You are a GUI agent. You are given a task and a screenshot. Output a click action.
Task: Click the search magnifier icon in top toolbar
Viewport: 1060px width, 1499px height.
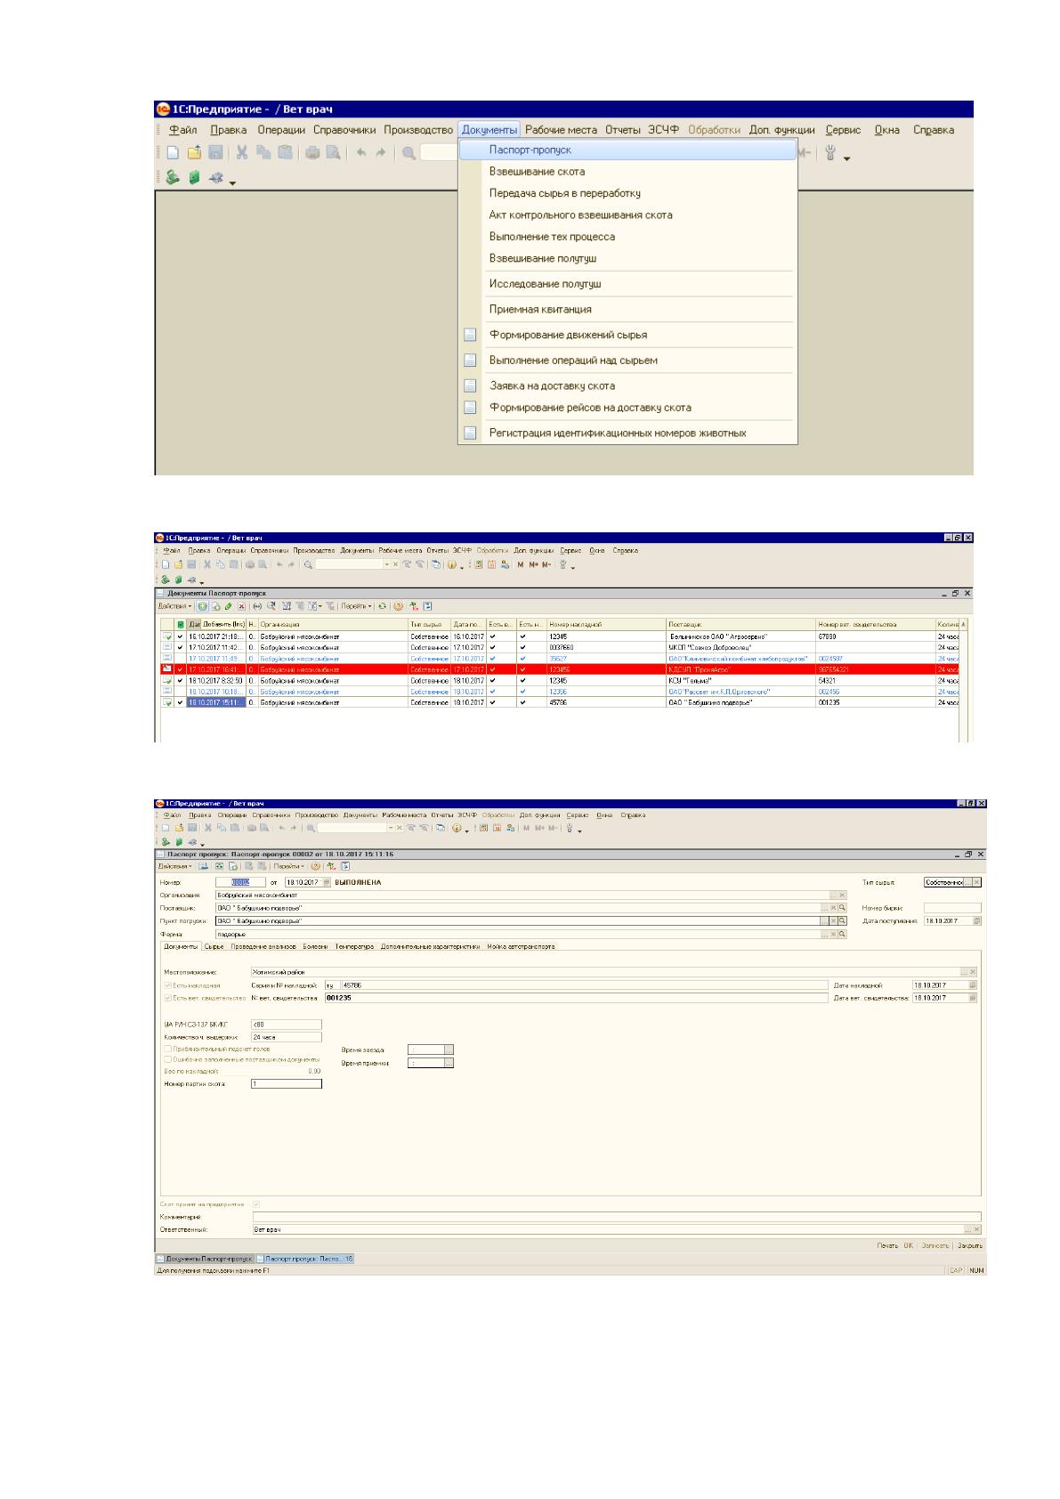pyautogui.click(x=409, y=153)
